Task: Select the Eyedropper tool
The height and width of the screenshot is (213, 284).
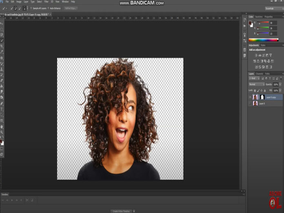Action: pyautogui.click(x=2, y=52)
